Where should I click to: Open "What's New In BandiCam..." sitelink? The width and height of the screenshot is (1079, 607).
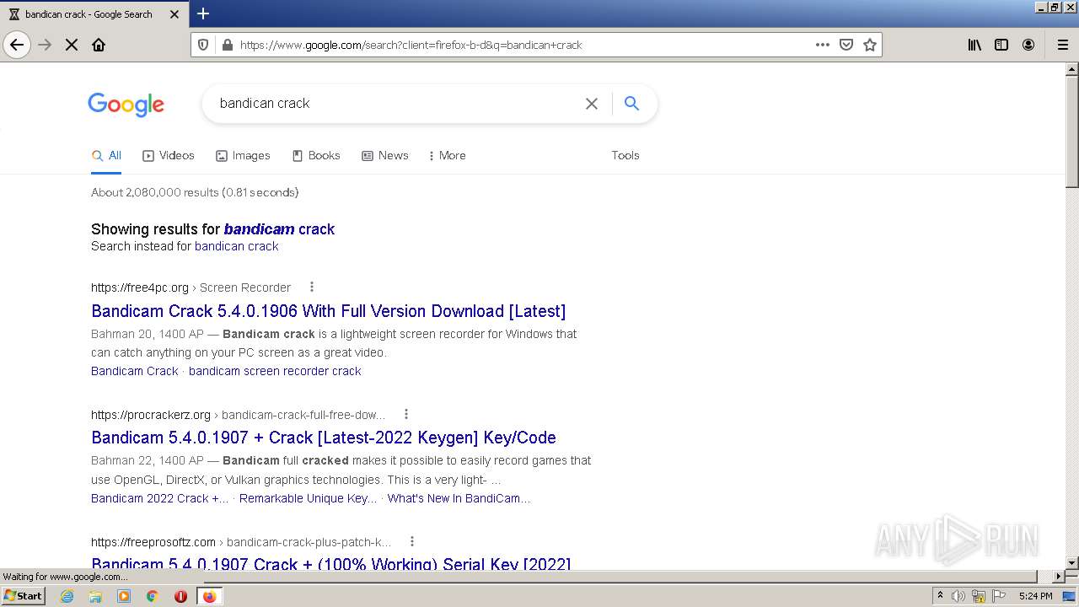coord(459,498)
